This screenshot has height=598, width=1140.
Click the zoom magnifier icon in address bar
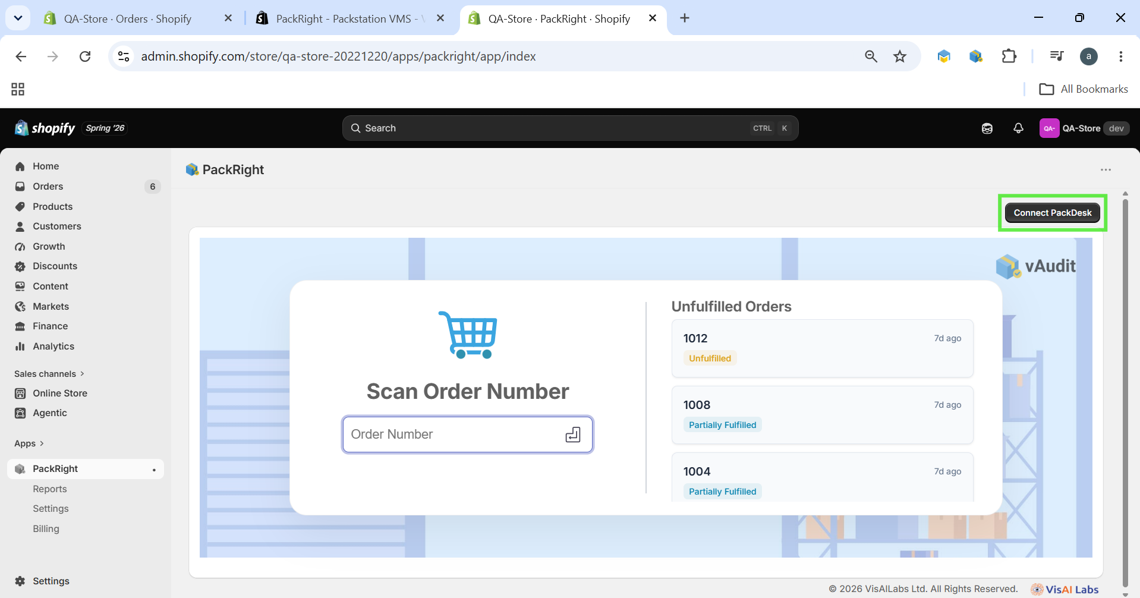coord(871,56)
